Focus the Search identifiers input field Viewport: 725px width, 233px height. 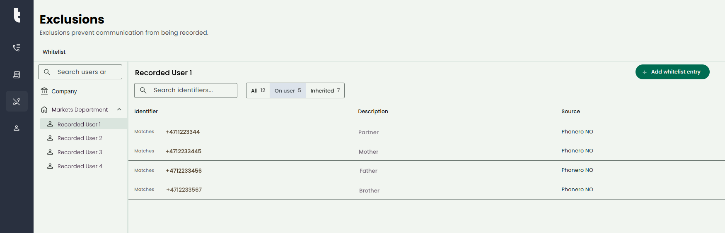pos(186,90)
